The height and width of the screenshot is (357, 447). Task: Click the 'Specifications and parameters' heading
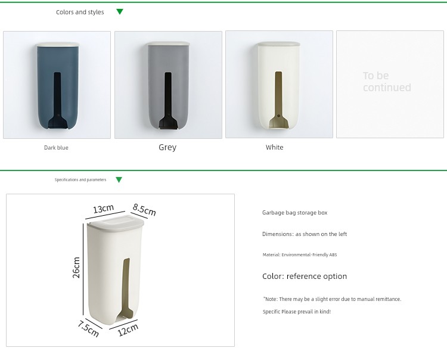80,179
